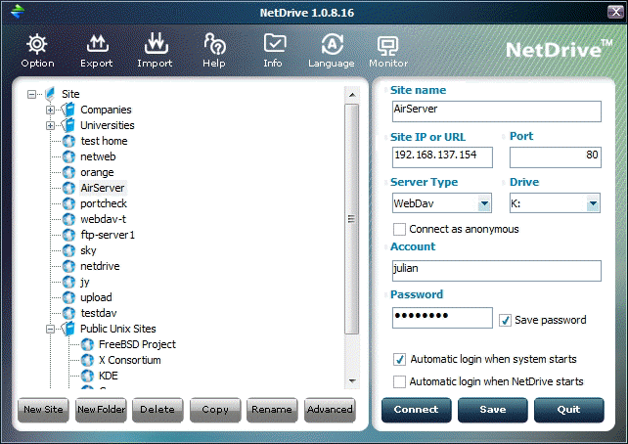Click the Quit button
The height and width of the screenshot is (444, 628).
(x=568, y=410)
